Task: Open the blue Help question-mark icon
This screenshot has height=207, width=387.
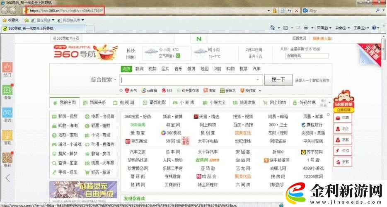Action: (x=374, y=28)
